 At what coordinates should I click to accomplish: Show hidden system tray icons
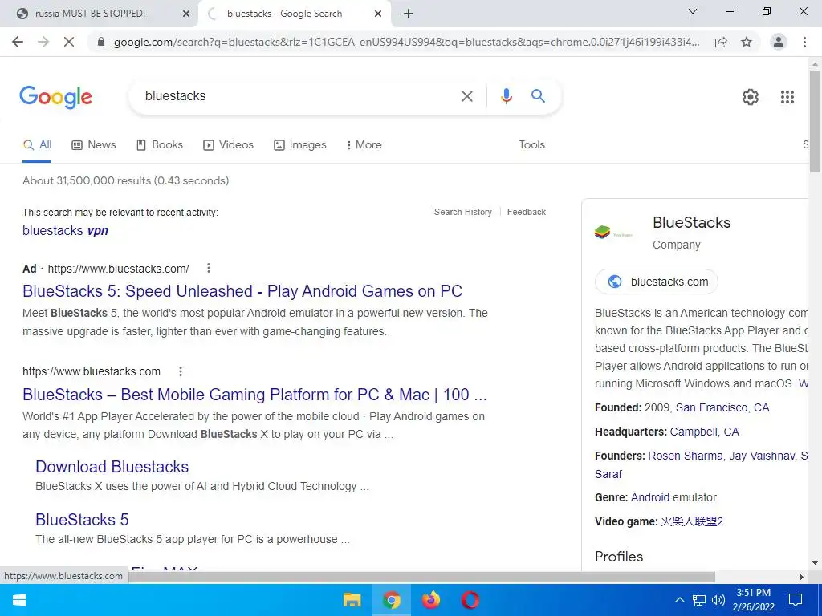[679, 600]
